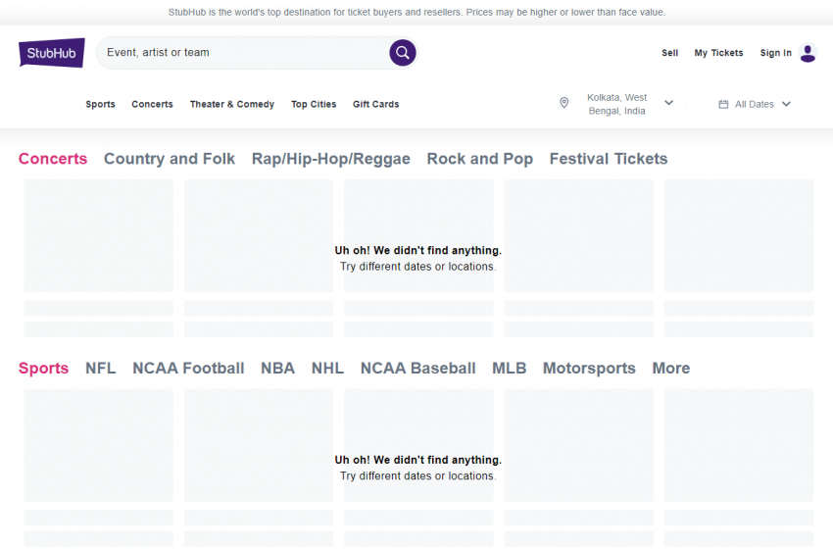Screen dimensions: 833x549
Task: Open the Top Cities menu
Action: tap(314, 104)
